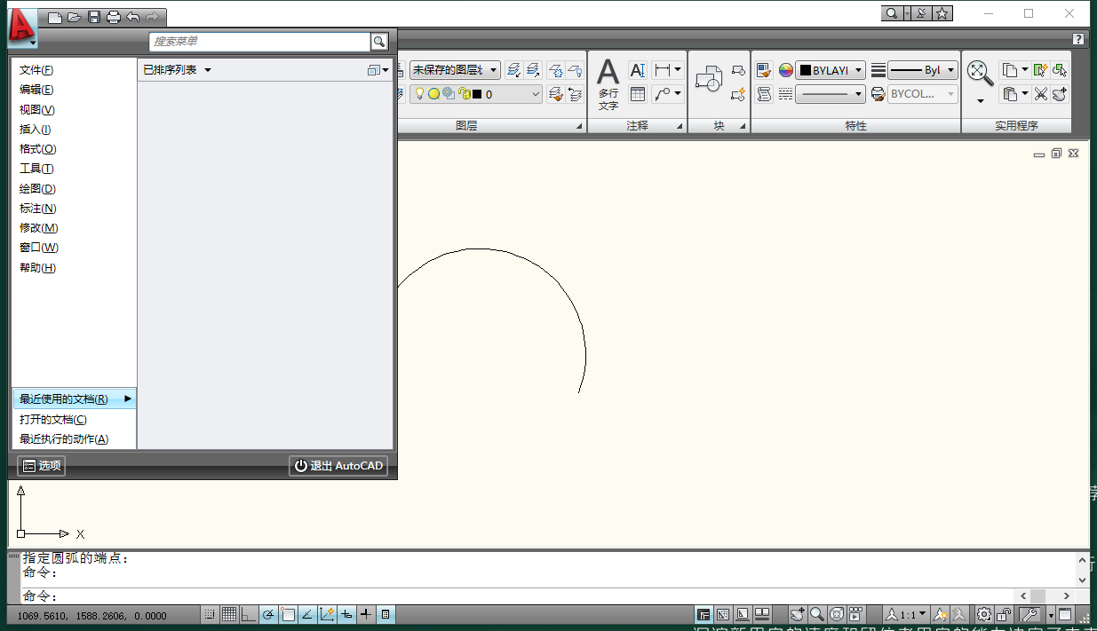Open the 绘图(D) menu
This screenshot has height=631, width=1097.
click(37, 189)
